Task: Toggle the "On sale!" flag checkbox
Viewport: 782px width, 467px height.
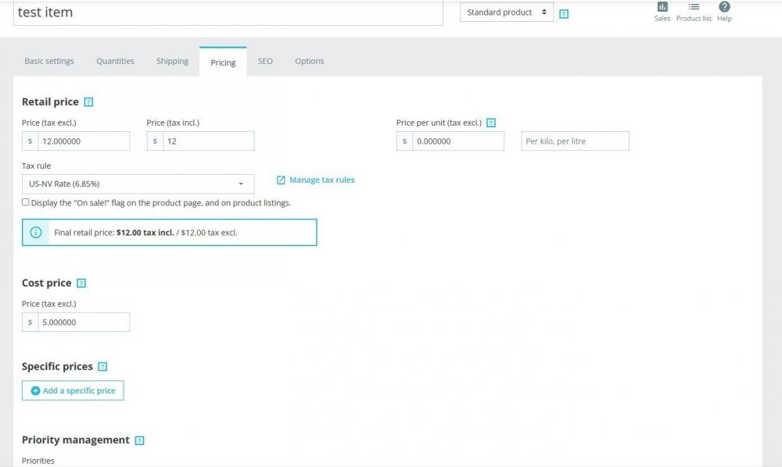Action: [26, 202]
